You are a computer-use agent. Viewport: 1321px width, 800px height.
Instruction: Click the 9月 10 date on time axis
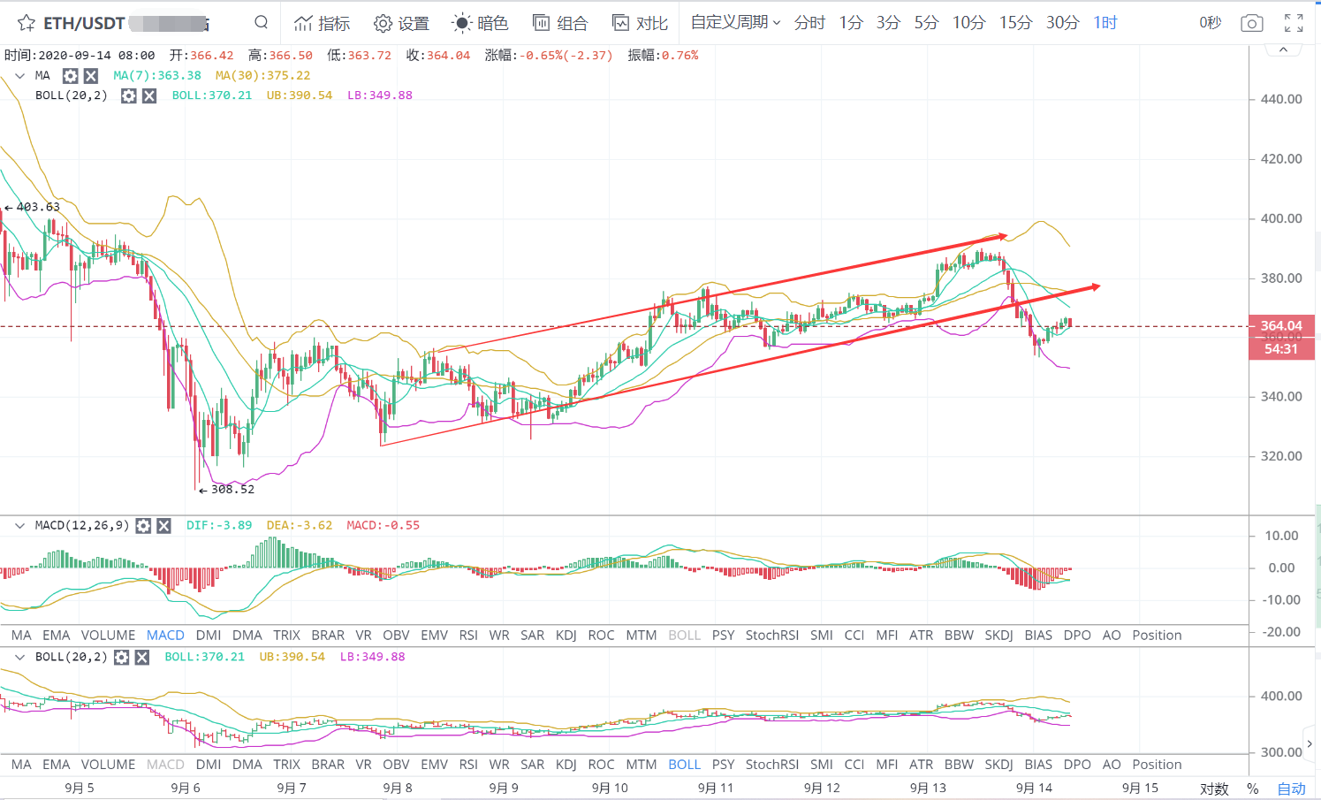[x=610, y=789]
